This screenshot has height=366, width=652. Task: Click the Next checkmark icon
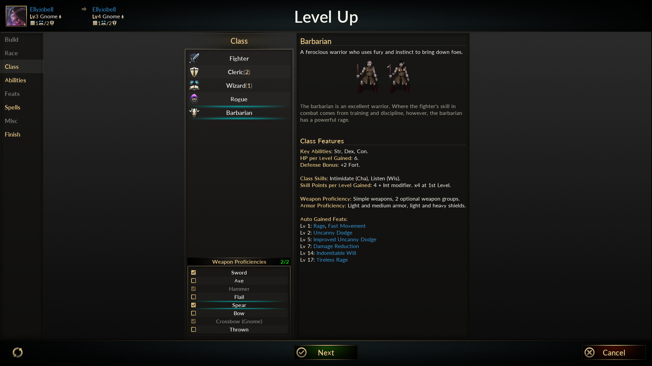pos(302,352)
